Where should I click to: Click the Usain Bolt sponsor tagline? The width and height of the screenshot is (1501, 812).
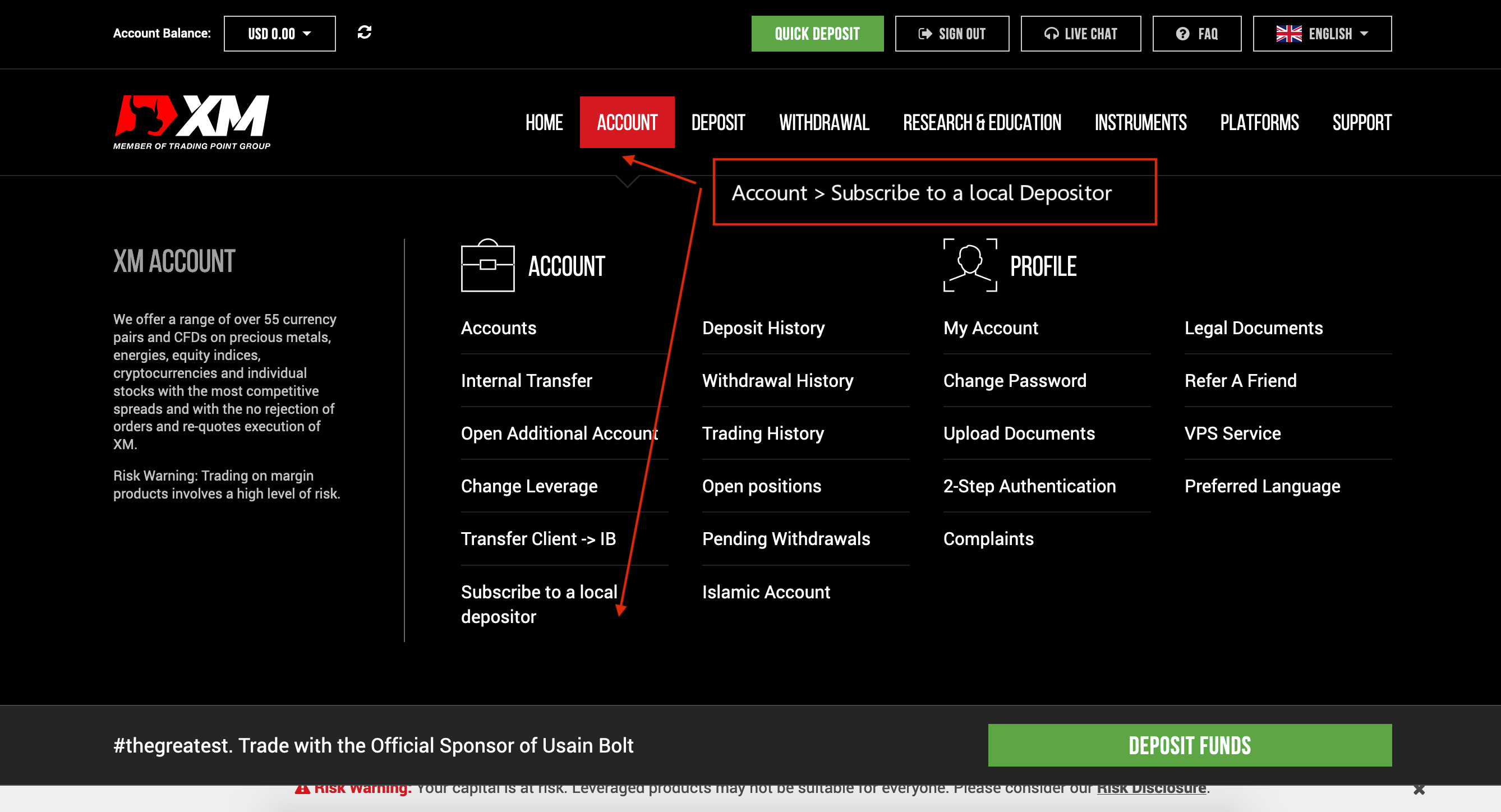(x=373, y=745)
